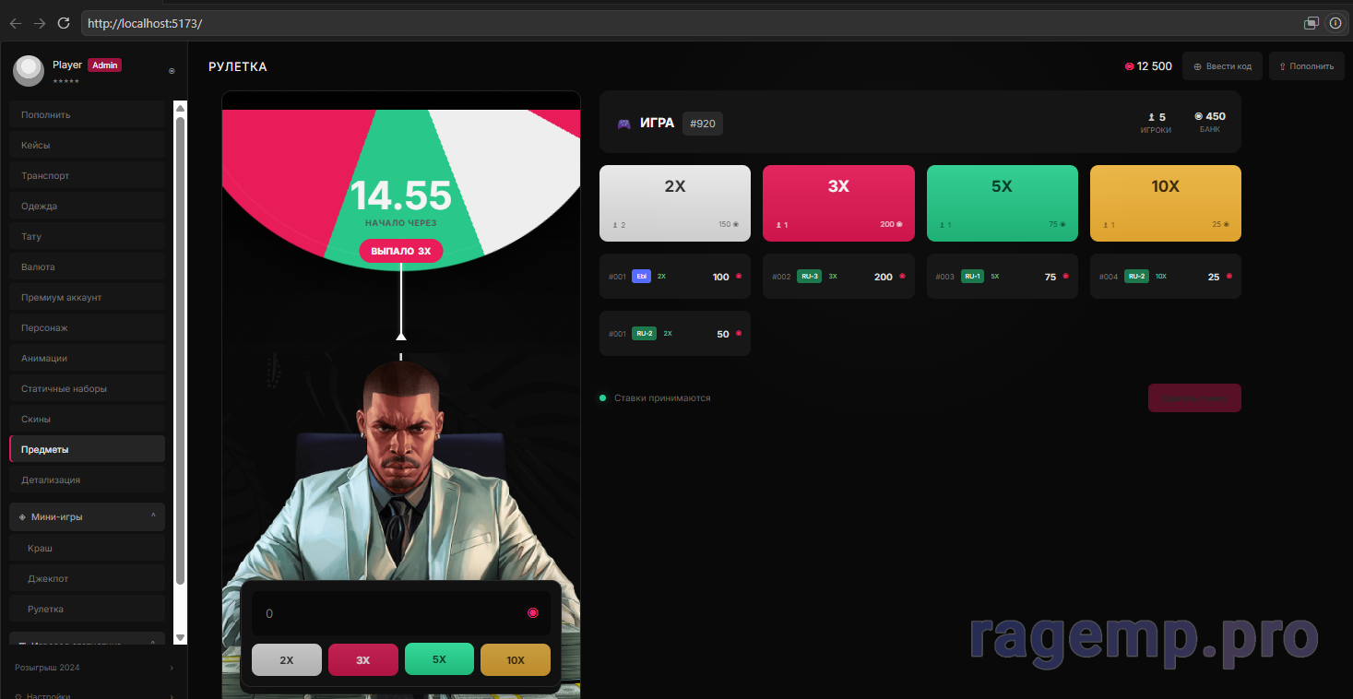Screen dimensions: 1353x699
Task: Click the Ввести код button
Action: click(1222, 66)
